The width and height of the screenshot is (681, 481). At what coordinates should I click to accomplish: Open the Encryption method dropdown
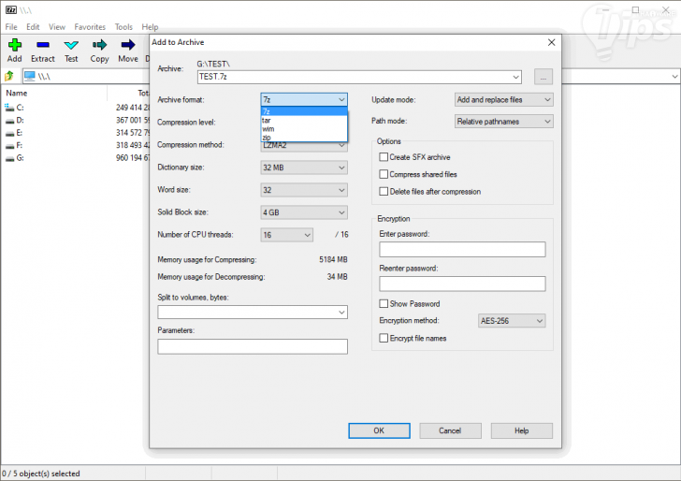[512, 321]
